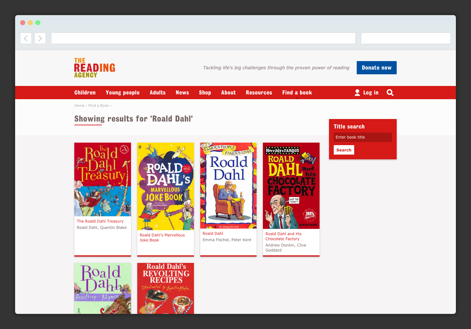Select Adults in the navigation bar

tap(158, 93)
